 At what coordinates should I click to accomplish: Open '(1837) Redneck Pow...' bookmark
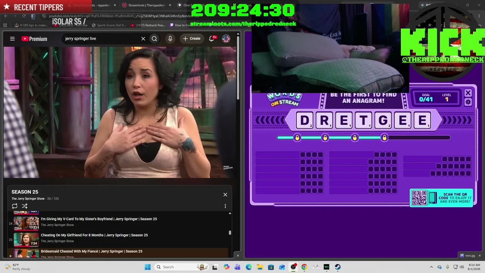148,25
